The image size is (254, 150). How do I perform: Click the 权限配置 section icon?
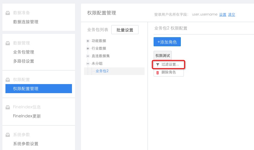click(8, 80)
